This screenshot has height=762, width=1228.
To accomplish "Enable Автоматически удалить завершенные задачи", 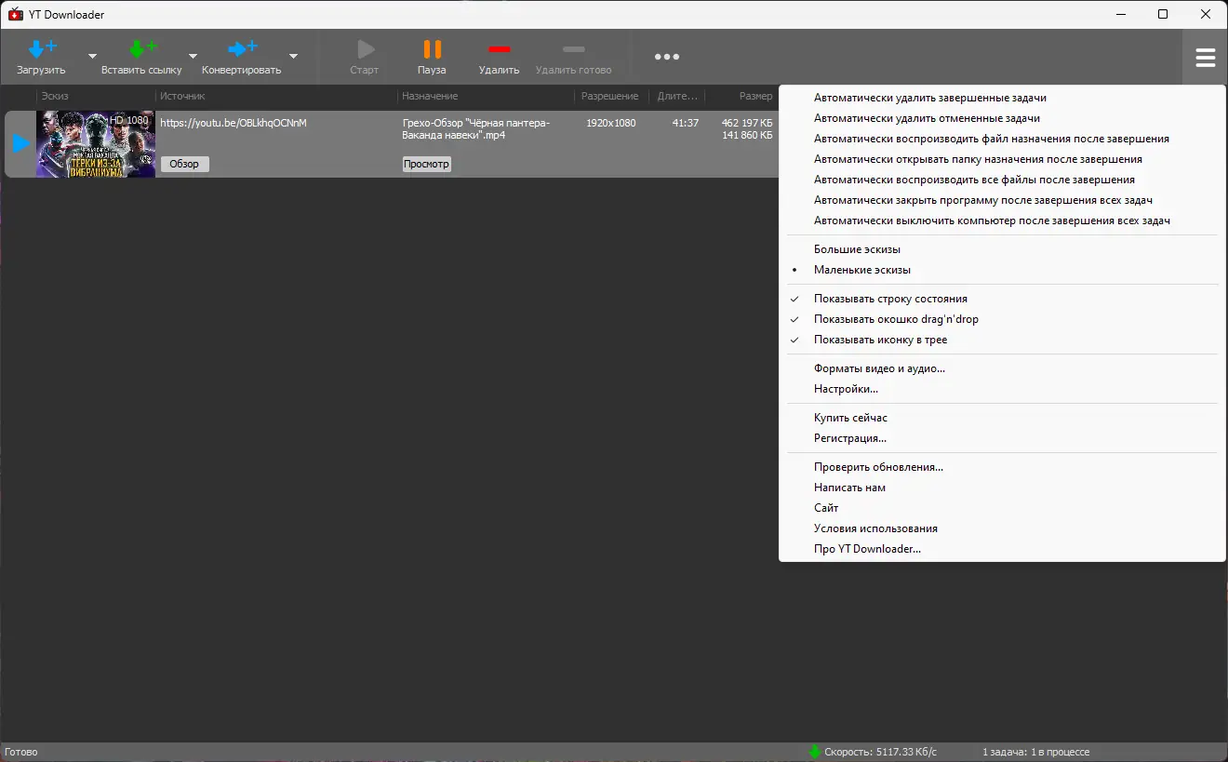I will click(1002, 98).
